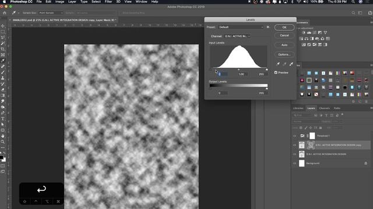Hide the original G.N.I. ACTIVE INTEGRATION DESIGN layer
The height and width of the screenshot is (209, 373).
[x=295, y=154]
